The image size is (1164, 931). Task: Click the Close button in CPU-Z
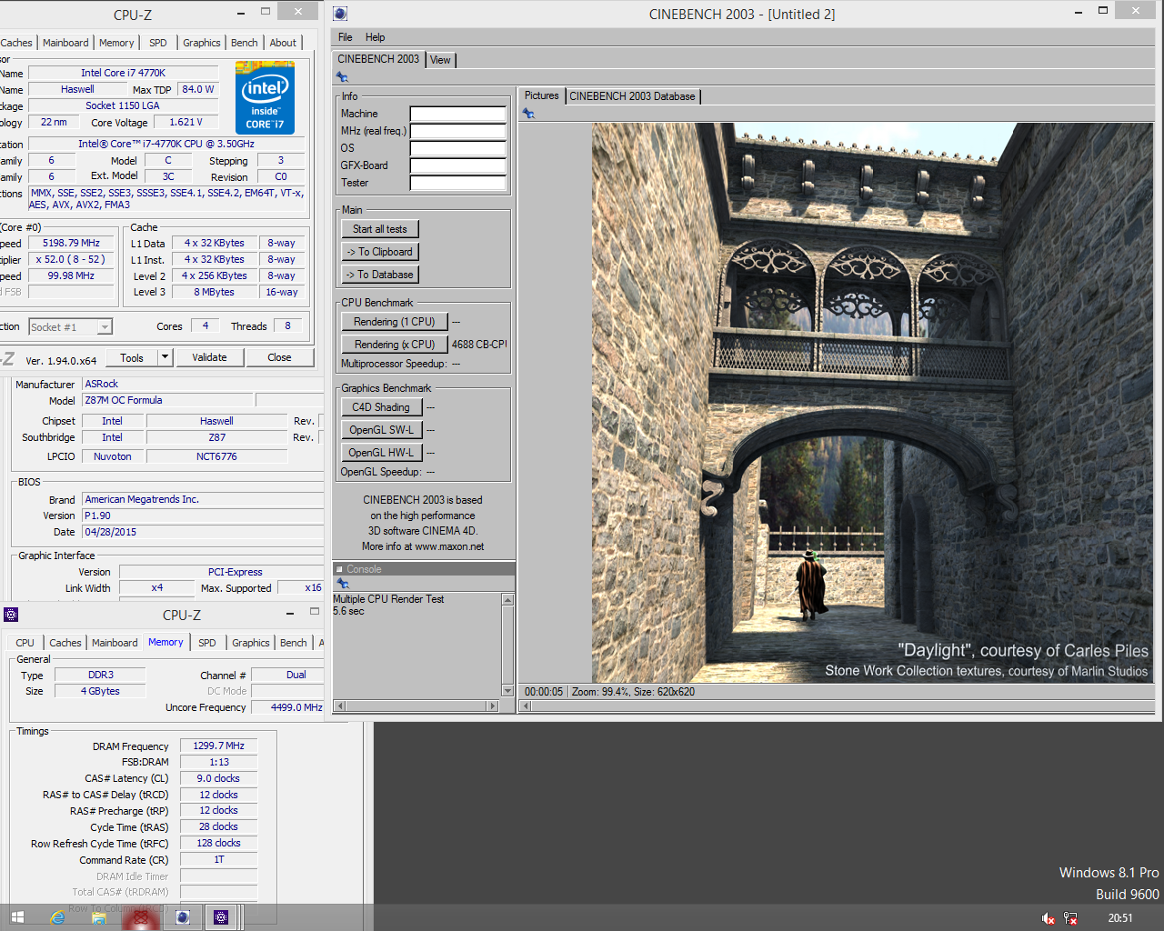point(279,357)
